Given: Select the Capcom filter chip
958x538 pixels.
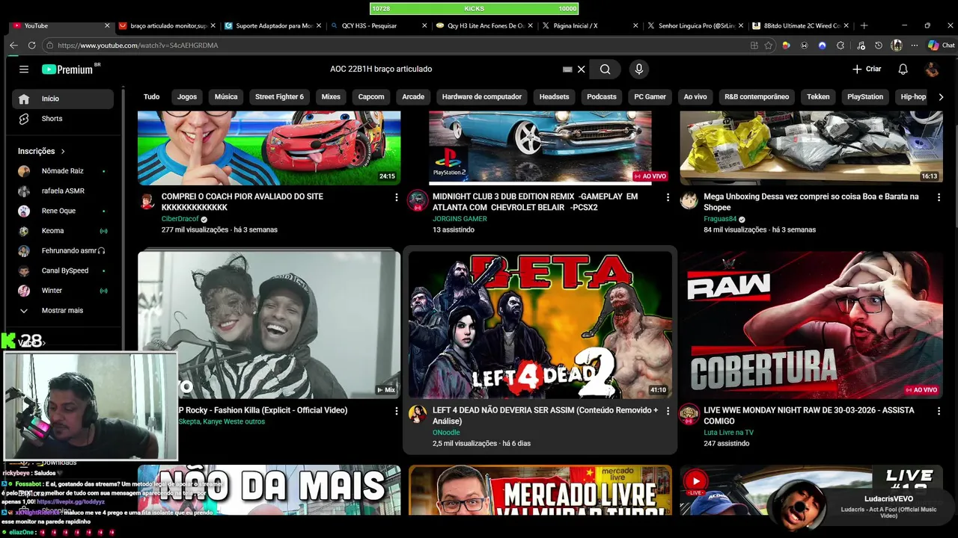Looking at the screenshot, I should (371, 96).
